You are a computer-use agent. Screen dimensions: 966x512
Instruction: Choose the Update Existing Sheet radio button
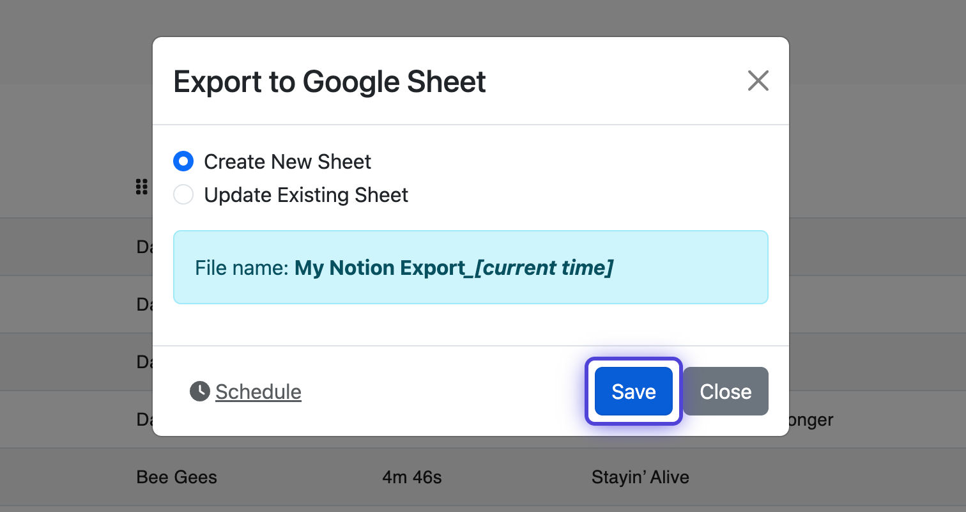(x=183, y=195)
